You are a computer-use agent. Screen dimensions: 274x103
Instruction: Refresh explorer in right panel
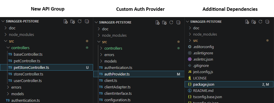pyautogui.click(x=260, y=22)
